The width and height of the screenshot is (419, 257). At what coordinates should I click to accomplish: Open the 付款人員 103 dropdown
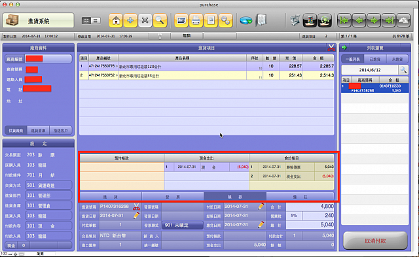point(48,236)
